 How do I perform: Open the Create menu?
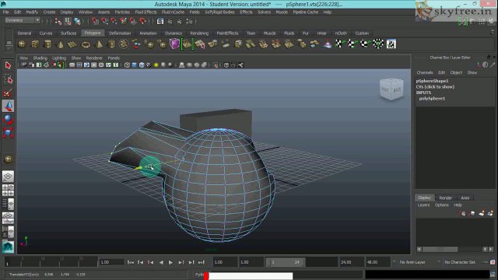49,12
